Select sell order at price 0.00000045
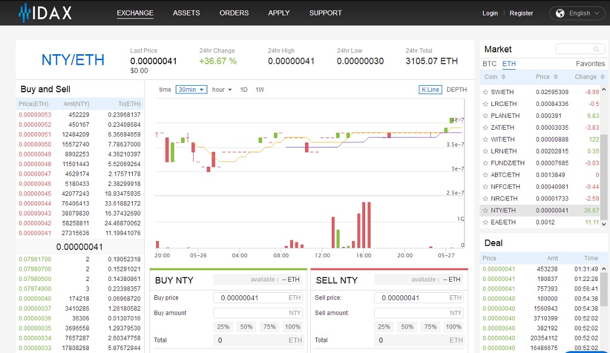 pos(79,193)
